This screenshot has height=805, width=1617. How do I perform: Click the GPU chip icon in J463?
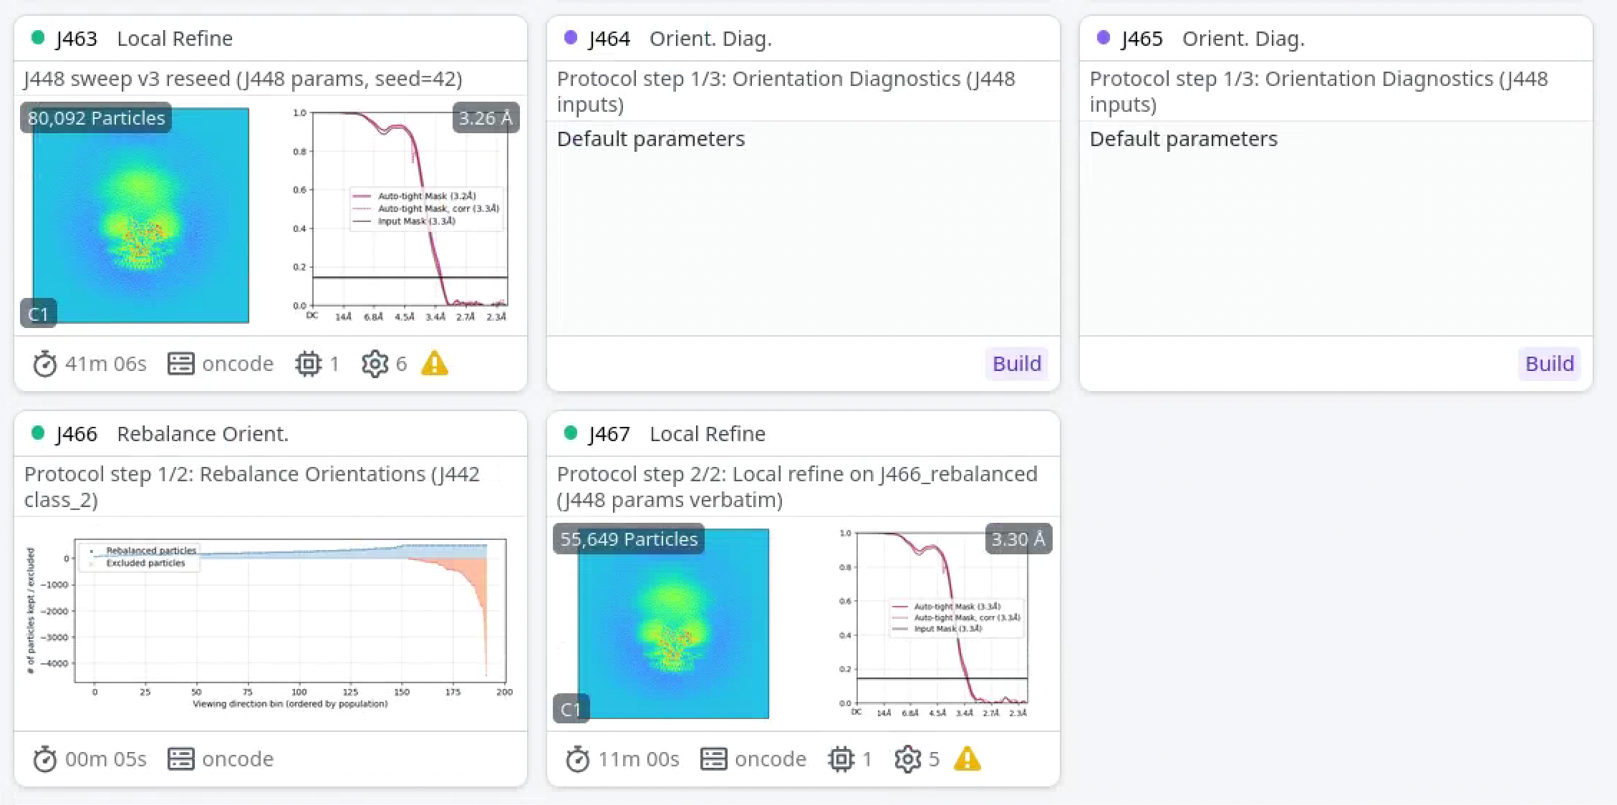[x=309, y=364]
